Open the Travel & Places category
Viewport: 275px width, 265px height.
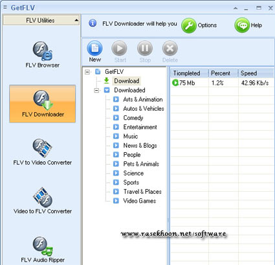point(142,192)
